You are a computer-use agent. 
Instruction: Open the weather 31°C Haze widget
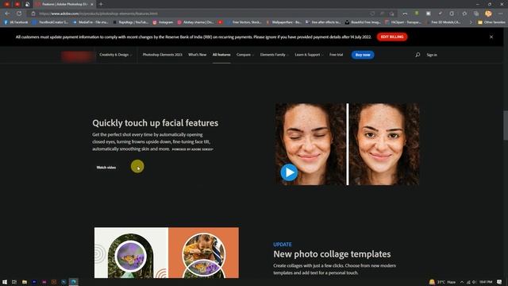click(x=443, y=282)
